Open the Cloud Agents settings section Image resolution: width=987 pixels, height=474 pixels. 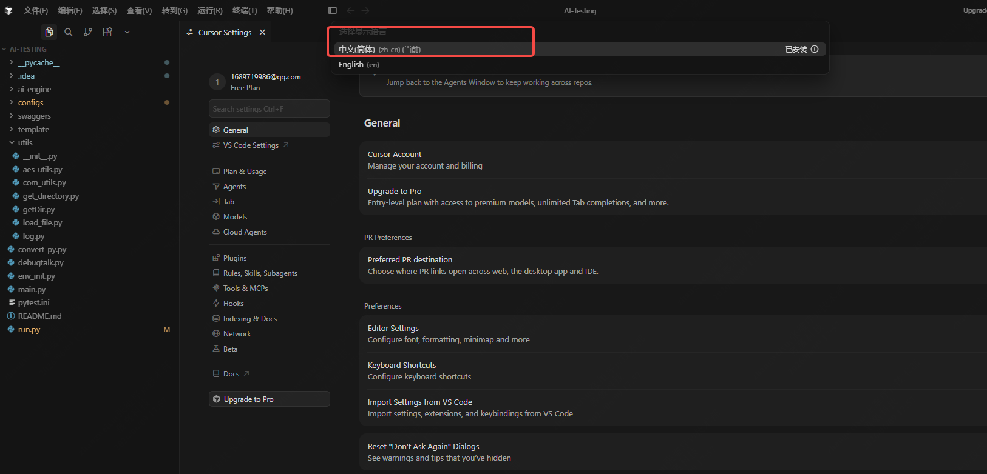click(270, 232)
